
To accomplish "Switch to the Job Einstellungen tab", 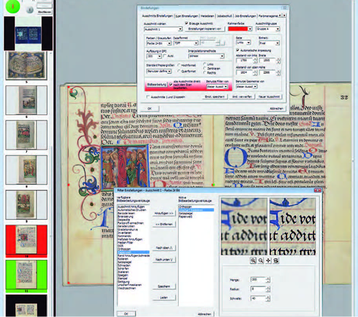I will point(245,16).
